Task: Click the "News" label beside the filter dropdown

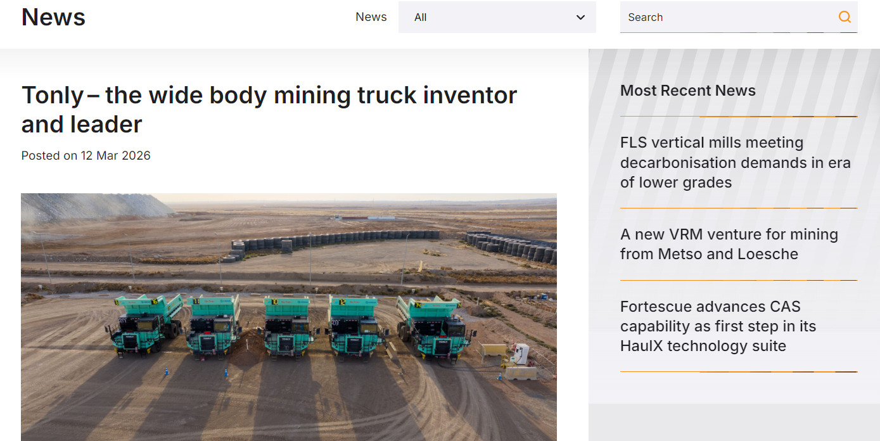Action: pos(371,17)
